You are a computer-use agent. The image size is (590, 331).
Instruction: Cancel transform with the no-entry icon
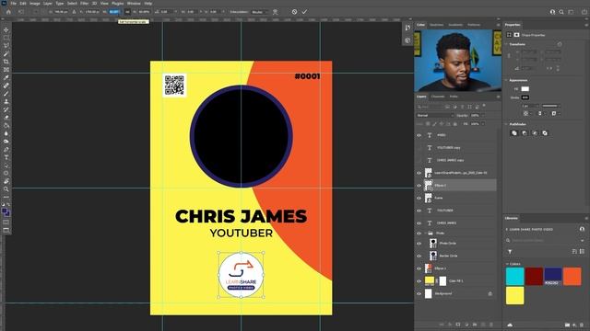tap(295, 12)
